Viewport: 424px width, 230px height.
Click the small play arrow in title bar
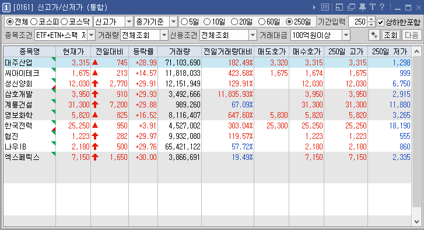pyautogui.click(x=314, y=8)
